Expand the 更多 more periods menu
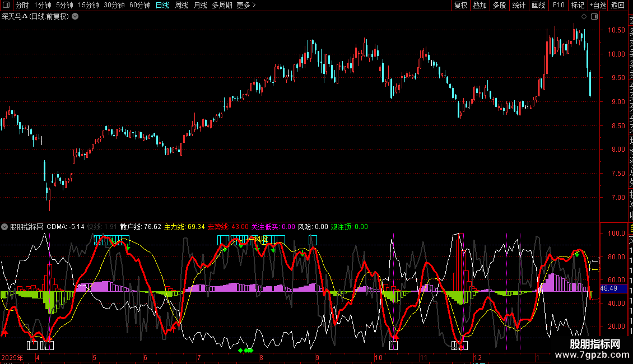The width and height of the screenshot is (633, 364). pyautogui.click(x=246, y=5)
